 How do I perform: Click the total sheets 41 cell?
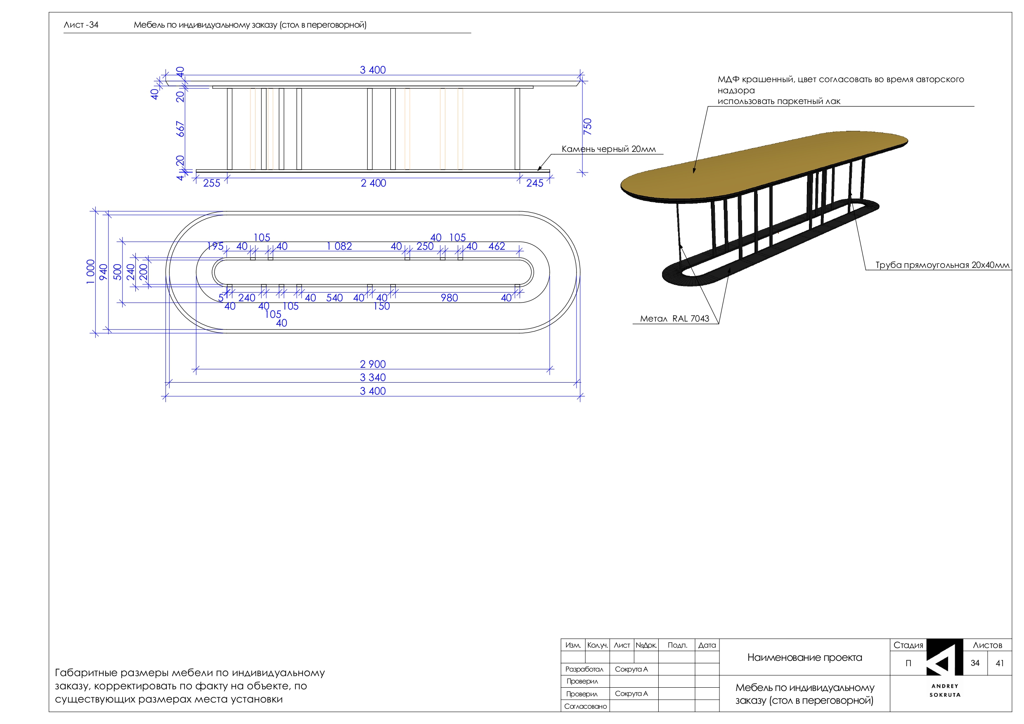pyautogui.click(x=1000, y=663)
